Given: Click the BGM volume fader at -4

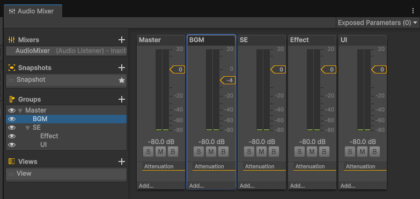Looking at the screenshot, I should [x=227, y=80].
